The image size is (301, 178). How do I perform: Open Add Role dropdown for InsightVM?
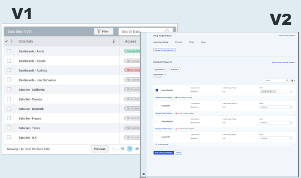tap(276, 138)
